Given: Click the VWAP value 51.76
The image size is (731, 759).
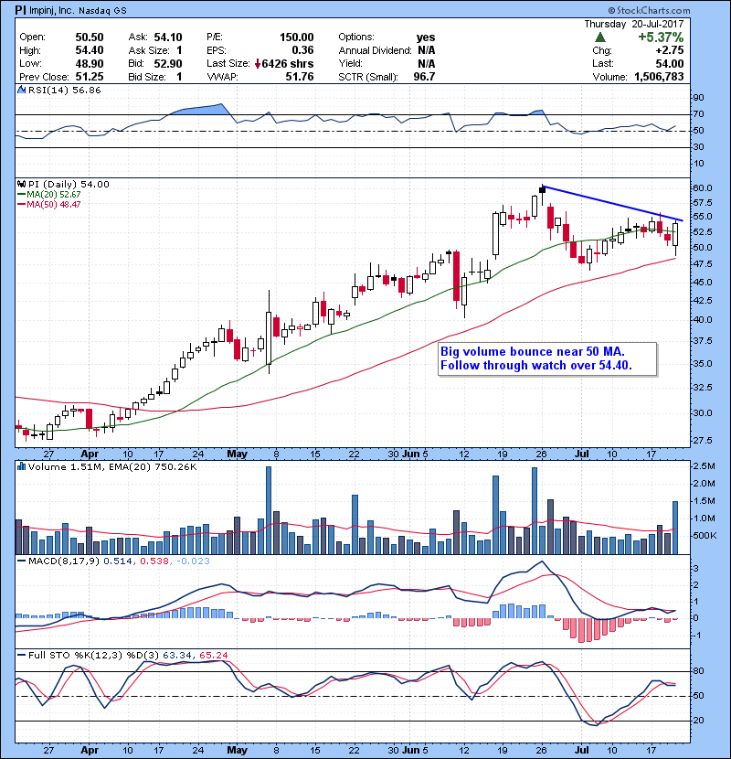Looking at the screenshot, I should tap(300, 77).
